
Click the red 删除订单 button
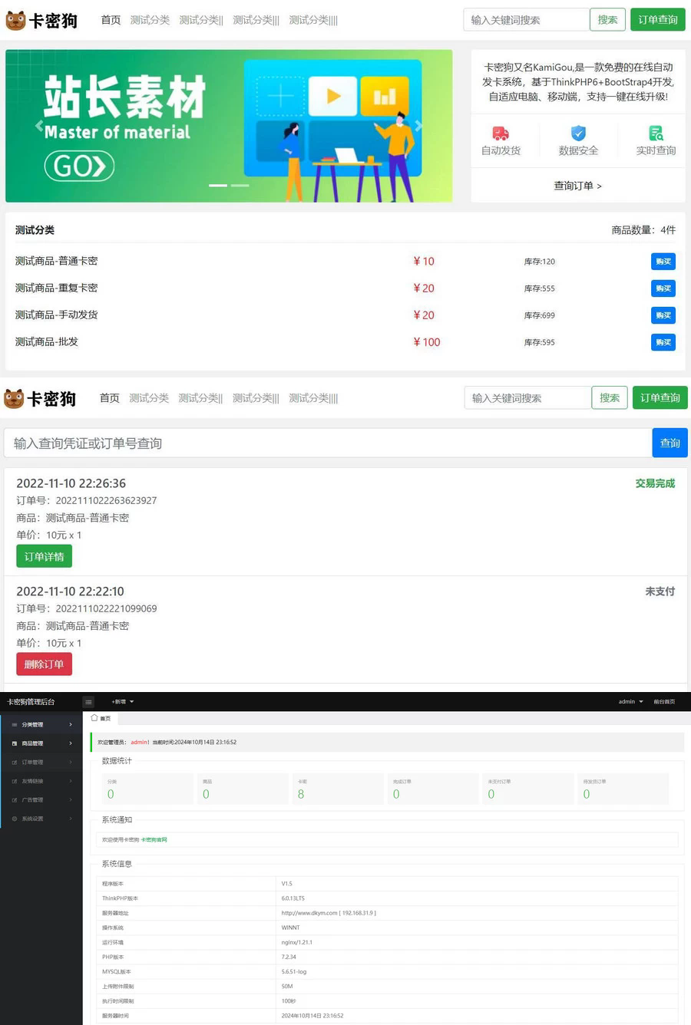coord(44,664)
